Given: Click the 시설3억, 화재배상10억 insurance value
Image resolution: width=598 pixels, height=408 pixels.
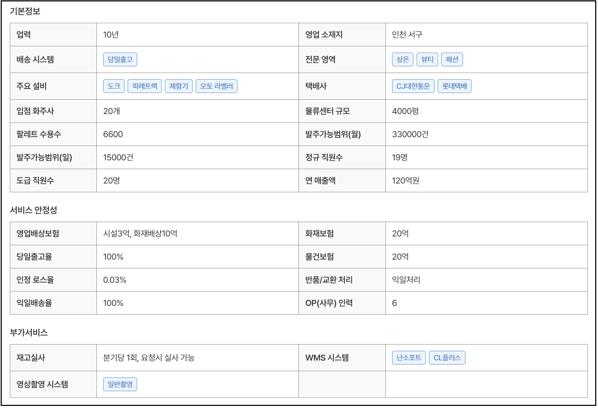Looking at the screenshot, I should 140,234.
